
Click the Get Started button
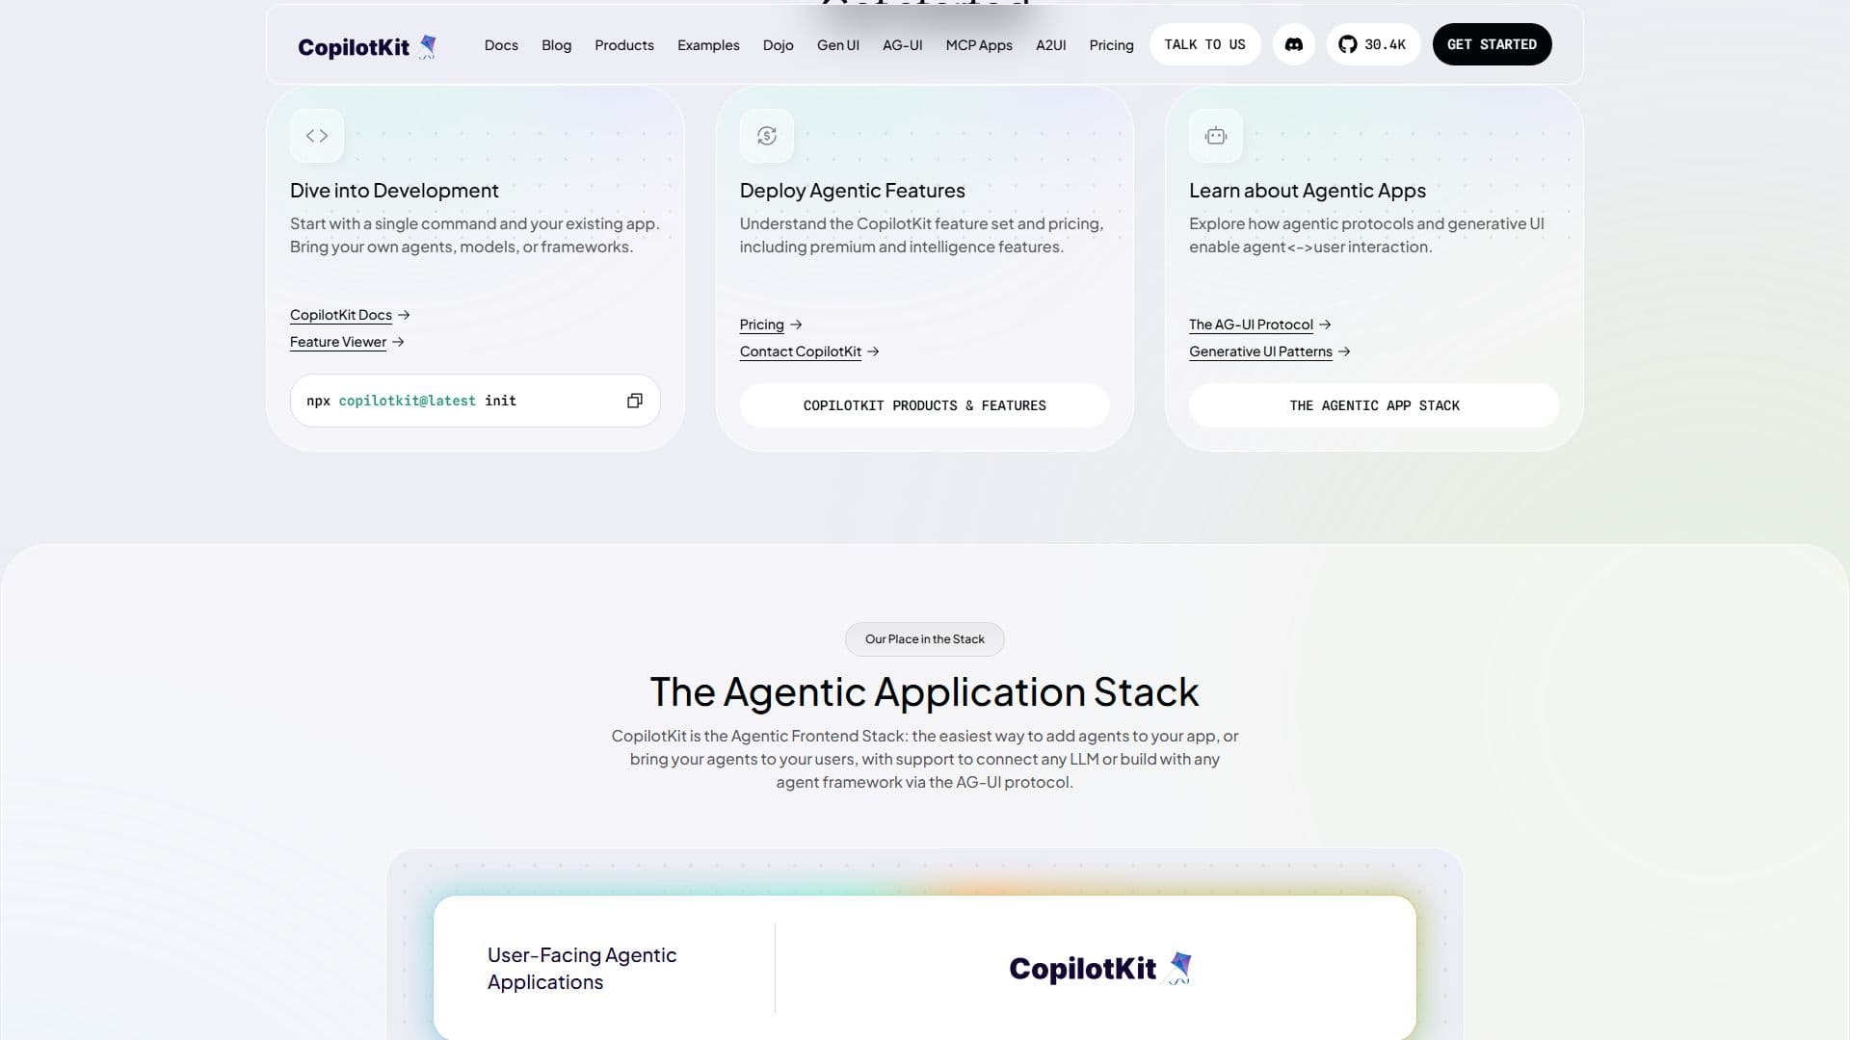pyautogui.click(x=1492, y=44)
